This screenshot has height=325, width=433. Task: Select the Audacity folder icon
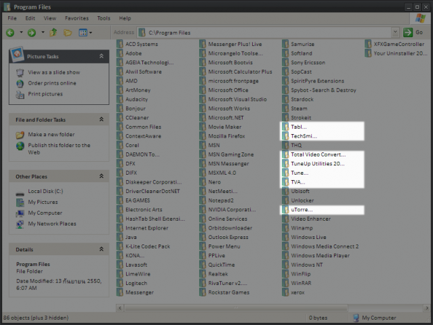pyautogui.click(x=120, y=99)
